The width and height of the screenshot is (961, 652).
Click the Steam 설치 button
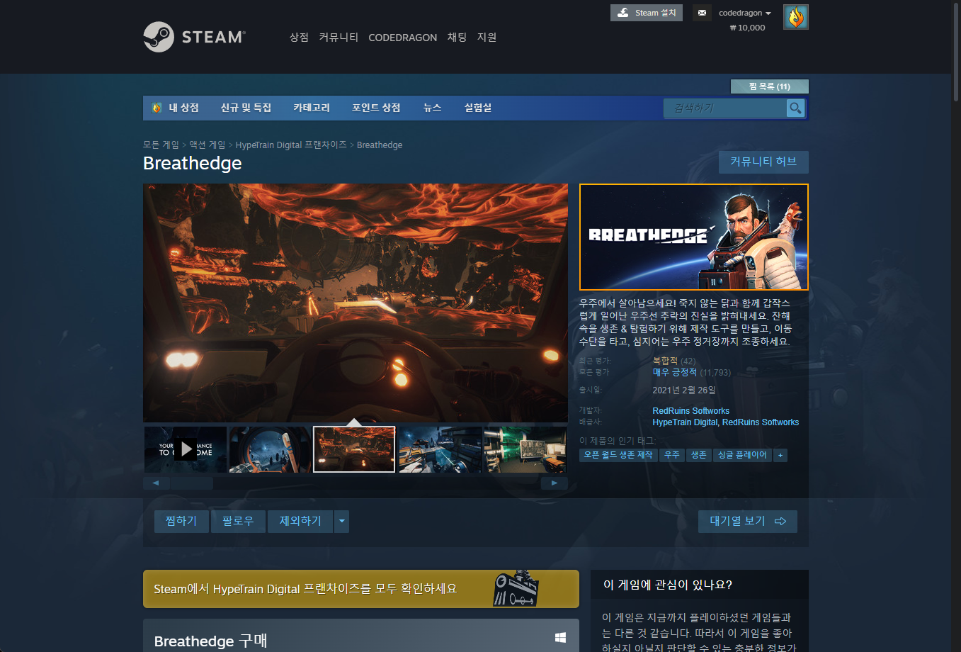point(647,13)
